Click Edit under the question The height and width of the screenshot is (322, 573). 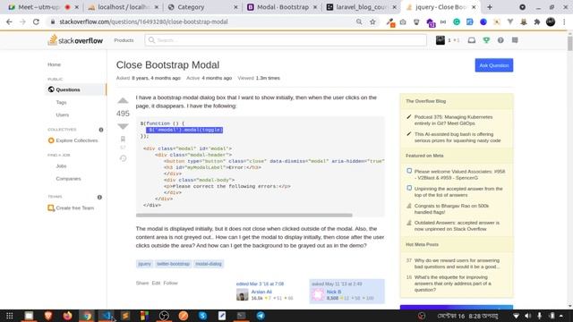(x=156, y=283)
